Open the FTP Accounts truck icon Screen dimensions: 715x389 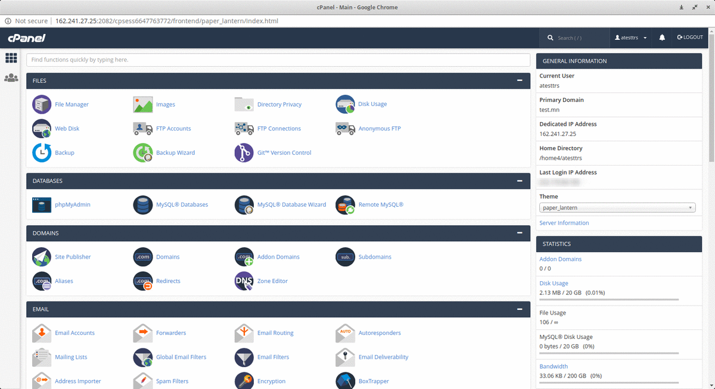pyautogui.click(x=143, y=129)
